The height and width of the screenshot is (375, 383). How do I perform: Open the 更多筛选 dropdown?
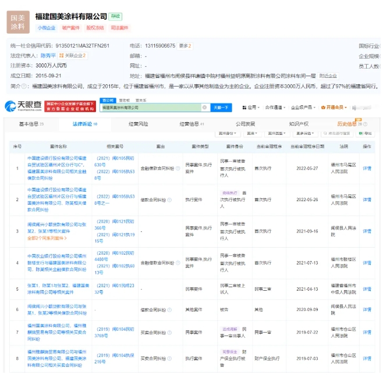pos(306,133)
